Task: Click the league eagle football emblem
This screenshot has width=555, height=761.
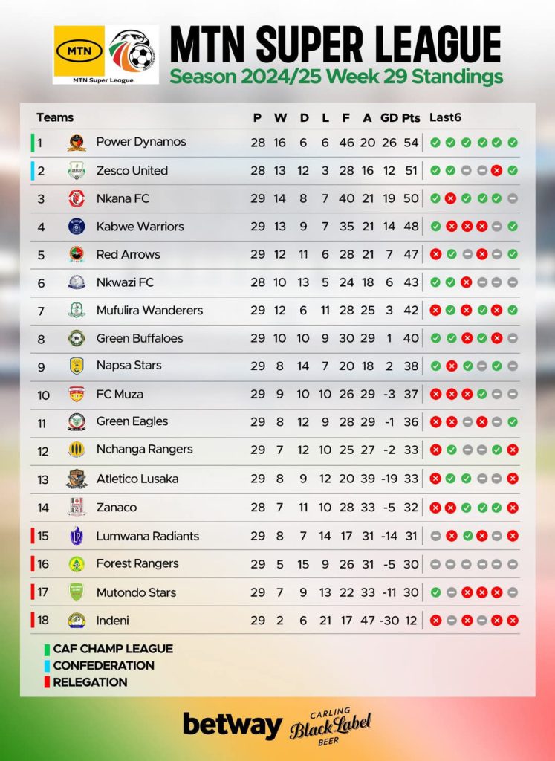Action: (x=132, y=51)
